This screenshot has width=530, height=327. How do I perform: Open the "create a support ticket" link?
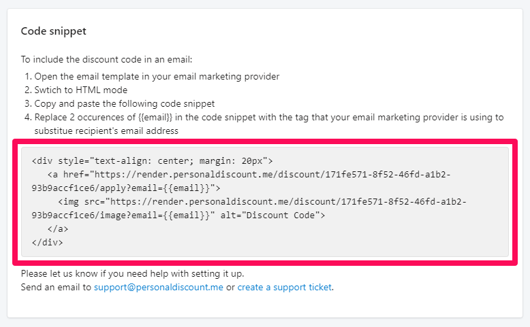(x=285, y=287)
